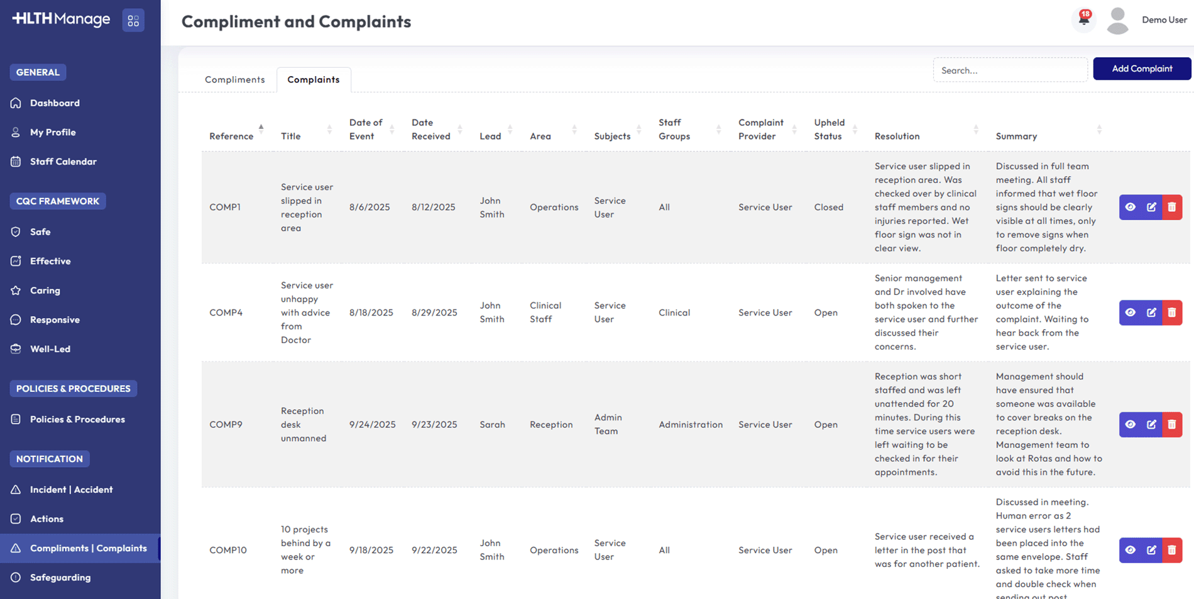Click into the Search input field

tap(1009, 70)
